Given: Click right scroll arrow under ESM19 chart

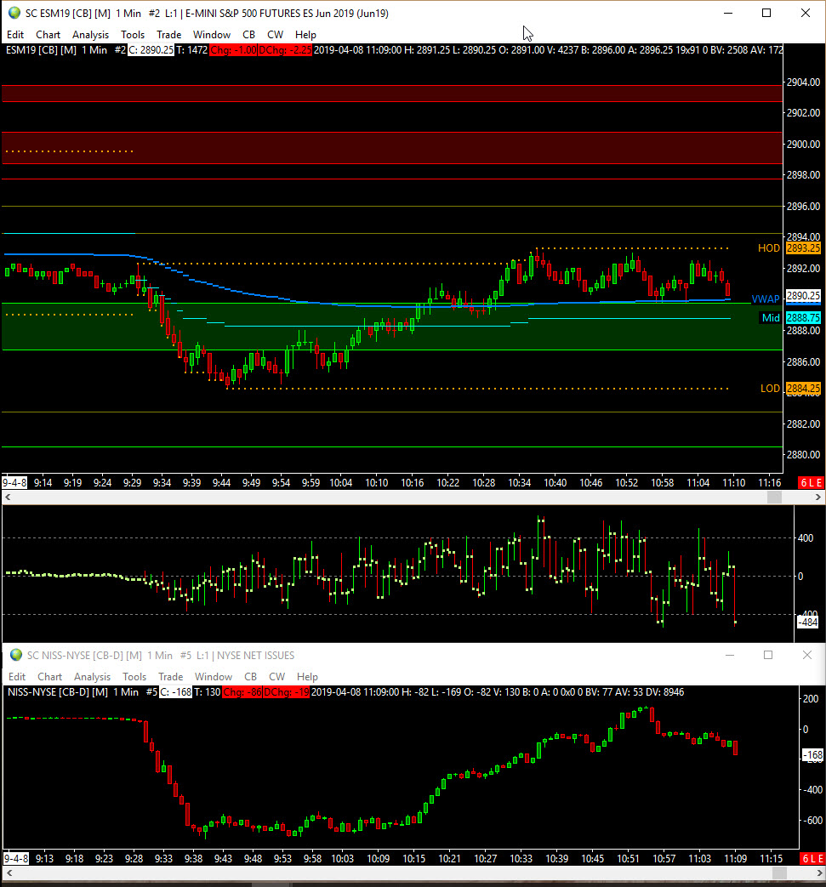Looking at the screenshot, I should [x=818, y=498].
